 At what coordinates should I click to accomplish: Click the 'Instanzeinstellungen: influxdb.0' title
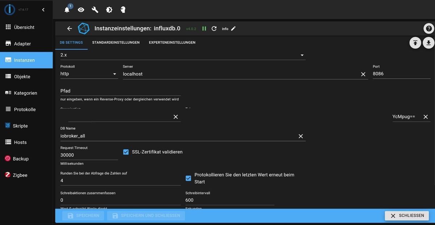(x=137, y=28)
